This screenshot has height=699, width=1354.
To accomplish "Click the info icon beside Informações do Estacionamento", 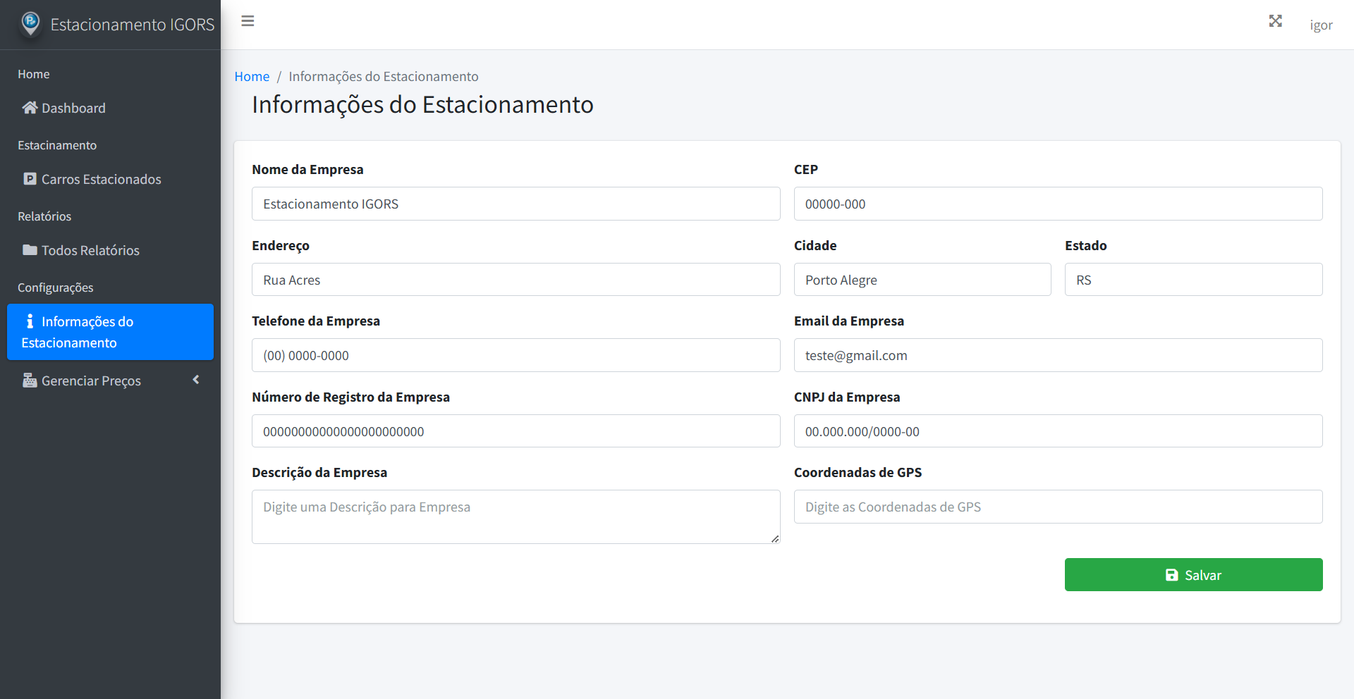I will (29, 321).
